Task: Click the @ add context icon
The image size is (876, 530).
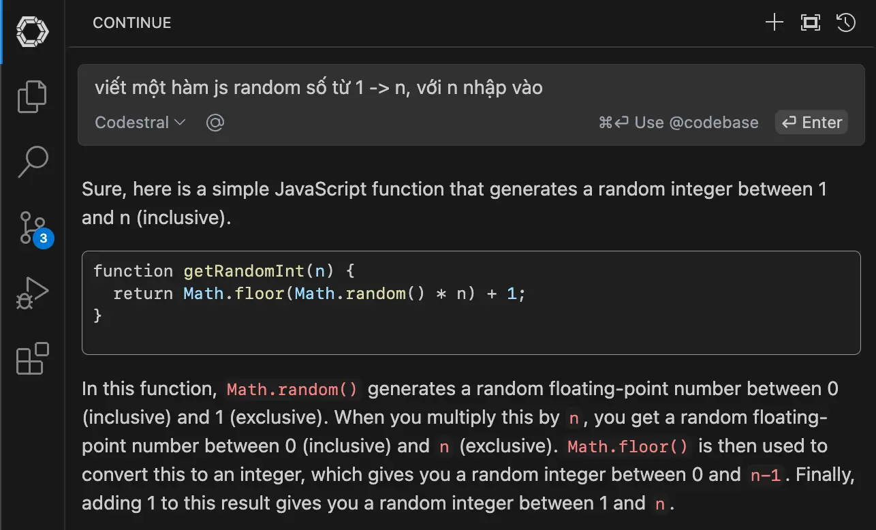Action: 215,123
